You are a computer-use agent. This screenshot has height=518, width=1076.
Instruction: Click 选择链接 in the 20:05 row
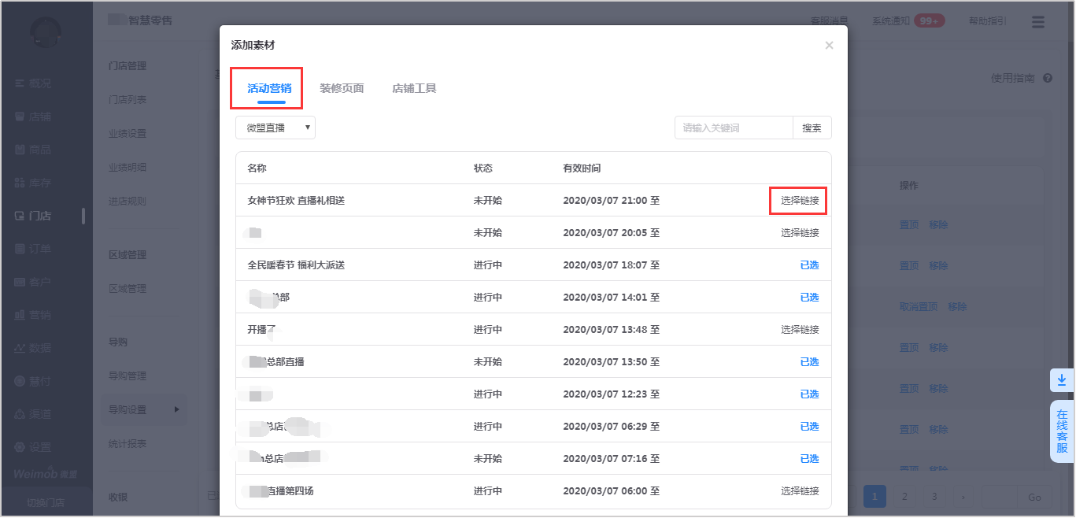coord(800,233)
